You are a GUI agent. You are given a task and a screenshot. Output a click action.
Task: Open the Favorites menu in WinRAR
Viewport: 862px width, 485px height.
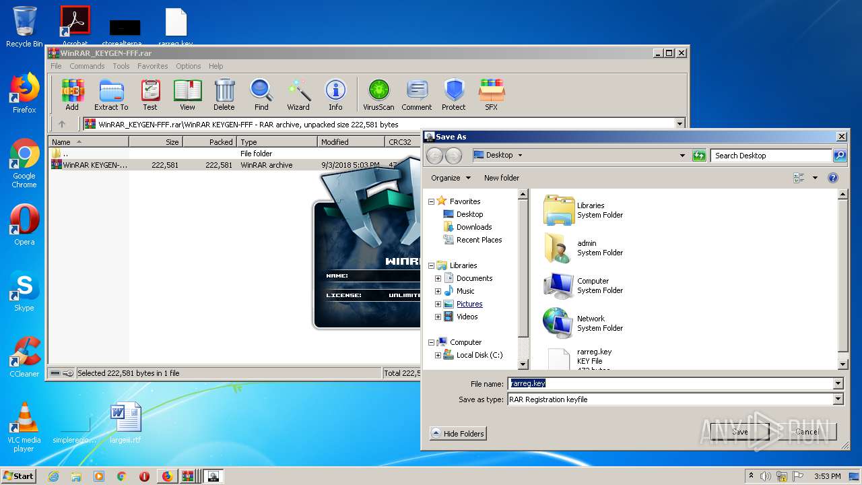point(153,66)
